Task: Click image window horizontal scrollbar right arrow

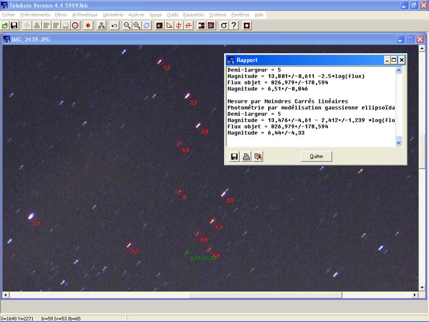Action: 414,295
